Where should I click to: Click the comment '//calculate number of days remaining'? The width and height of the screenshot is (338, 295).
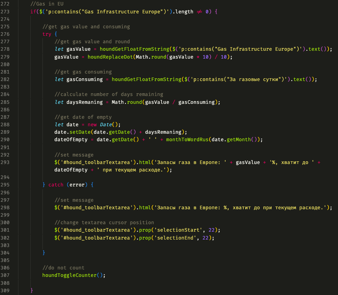coord(109,94)
